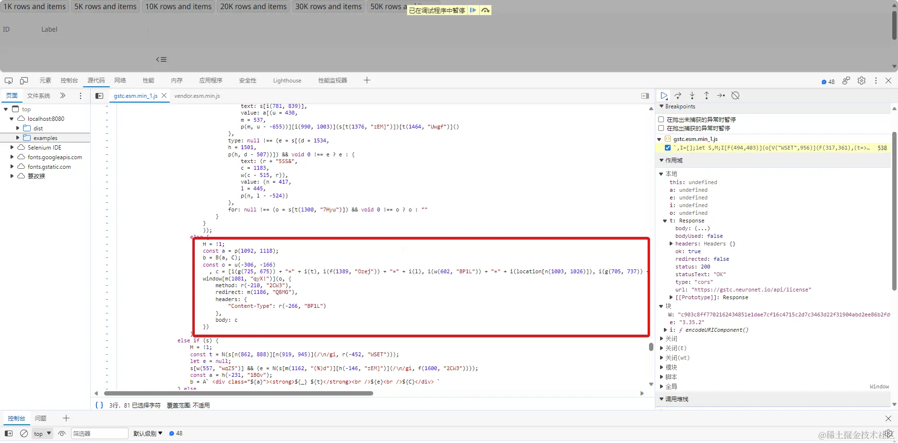Click the icon left of the settings gear

click(x=846, y=81)
